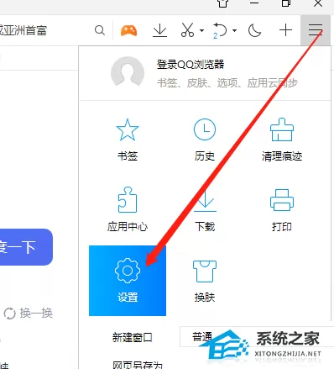334x369 pixels.
Task: Select New Window (新建窗口) menu entry
Action: tap(133, 337)
